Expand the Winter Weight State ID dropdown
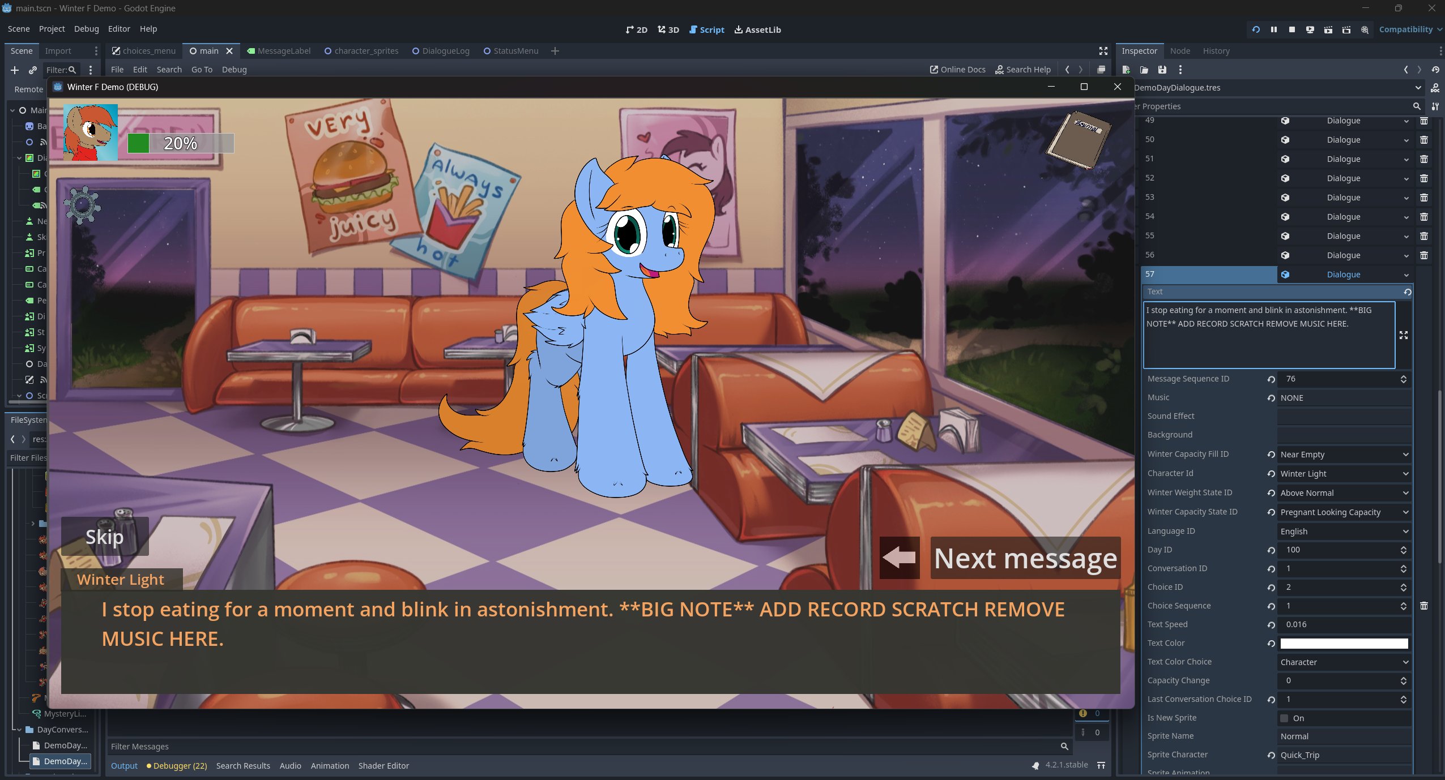1445x780 pixels. [1343, 493]
